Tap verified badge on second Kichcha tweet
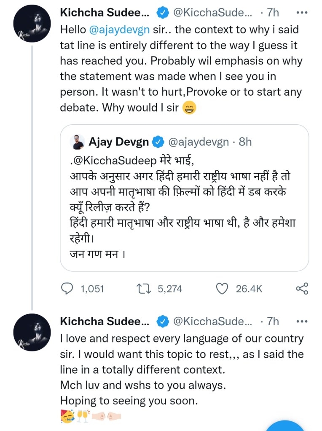The image size is (322, 431). point(162,322)
